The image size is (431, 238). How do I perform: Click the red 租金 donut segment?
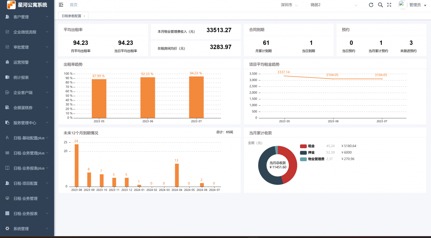(x=292, y=165)
